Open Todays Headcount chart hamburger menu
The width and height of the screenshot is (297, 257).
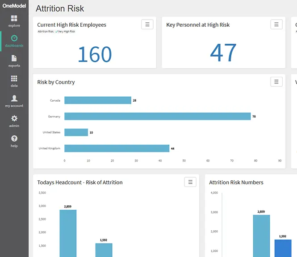pos(190,182)
